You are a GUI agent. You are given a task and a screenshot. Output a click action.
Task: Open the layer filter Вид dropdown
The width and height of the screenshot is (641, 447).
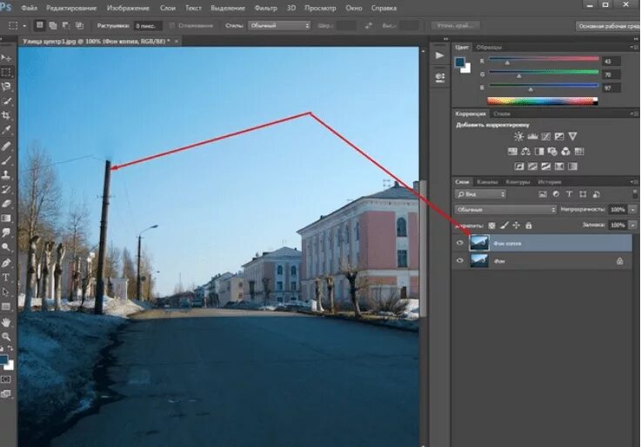click(x=480, y=194)
